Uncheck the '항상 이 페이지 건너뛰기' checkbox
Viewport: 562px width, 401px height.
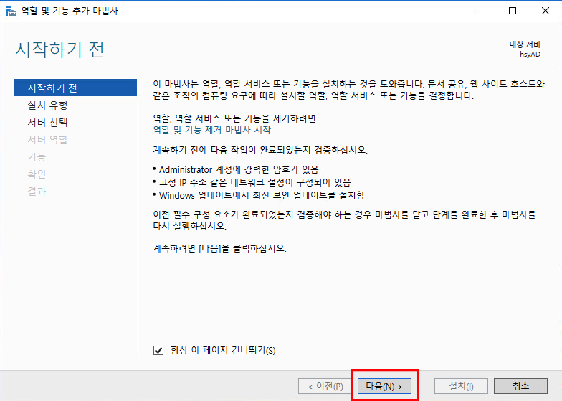[158, 350]
